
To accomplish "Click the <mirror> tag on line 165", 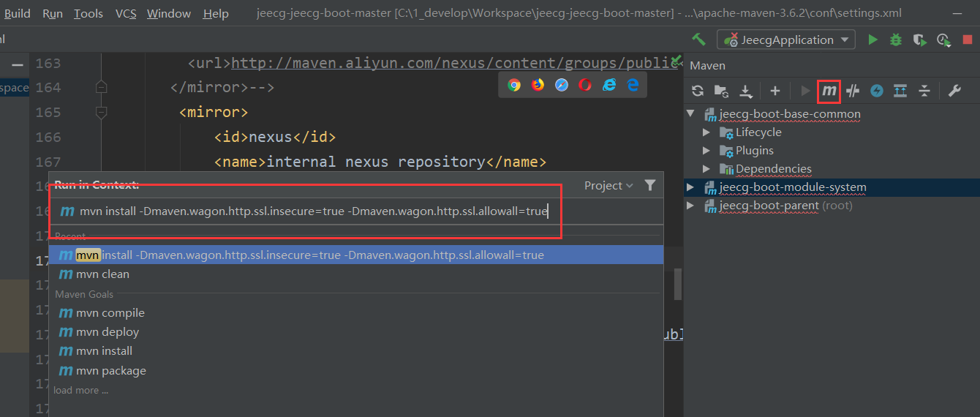I will coord(214,112).
